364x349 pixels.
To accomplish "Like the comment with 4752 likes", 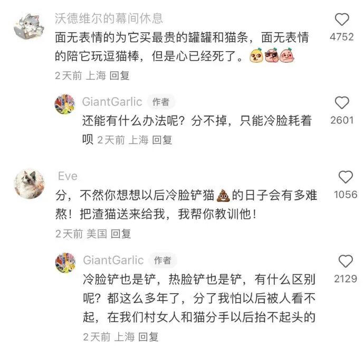I will pos(342,20).
